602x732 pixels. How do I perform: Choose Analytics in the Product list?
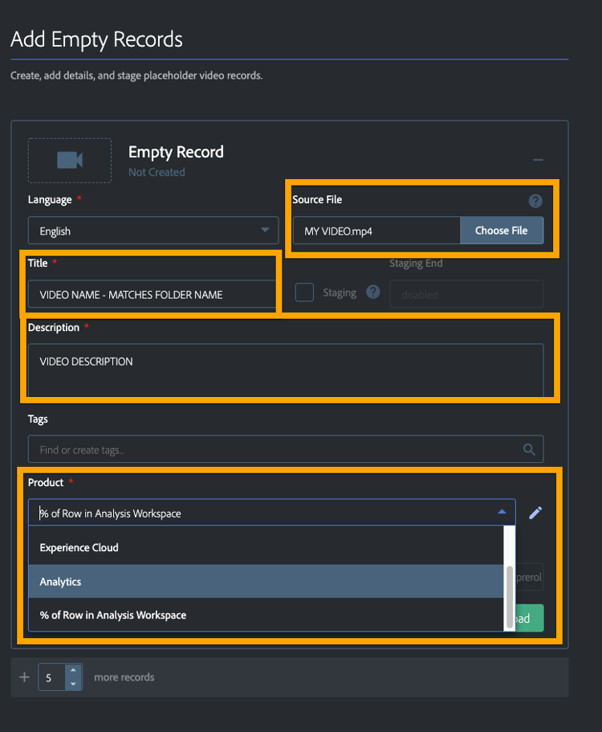pos(266,581)
